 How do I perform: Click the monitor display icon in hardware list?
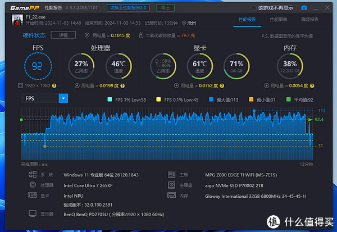point(33,214)
